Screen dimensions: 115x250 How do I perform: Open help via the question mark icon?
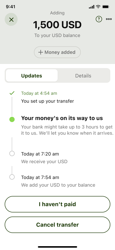point(99,19)
